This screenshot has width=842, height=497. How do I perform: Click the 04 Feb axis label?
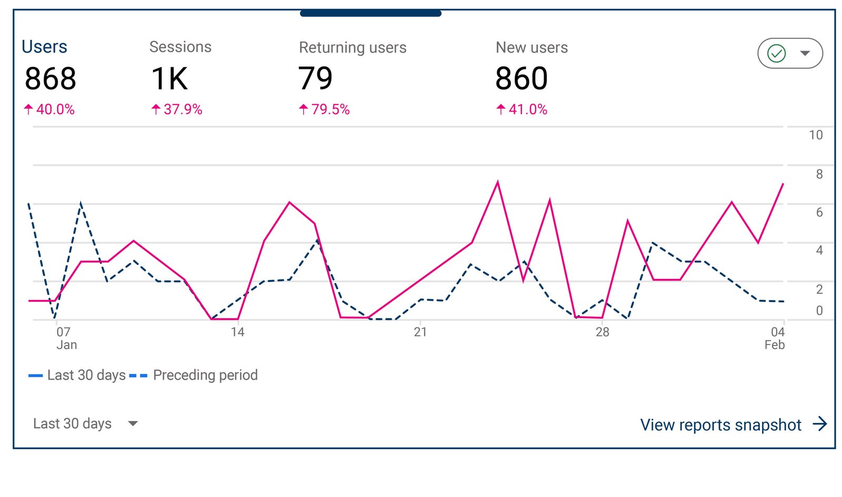point(774,337)
